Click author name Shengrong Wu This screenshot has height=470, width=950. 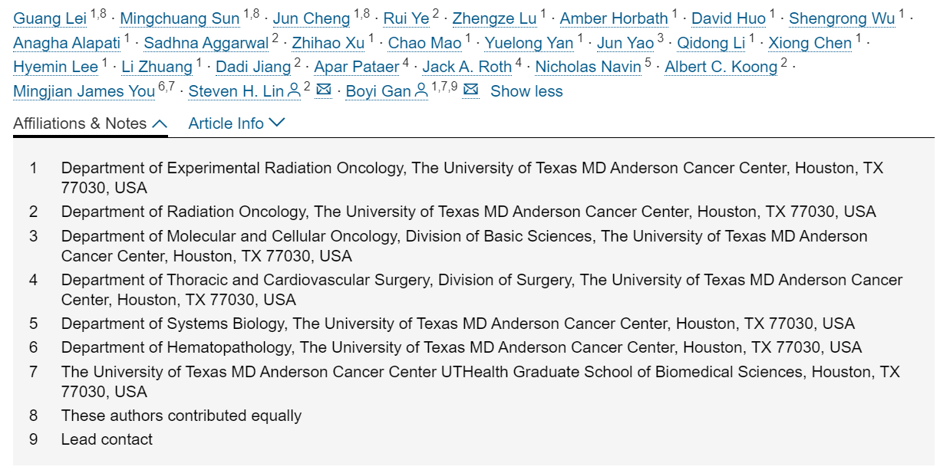tap(842, 18)
